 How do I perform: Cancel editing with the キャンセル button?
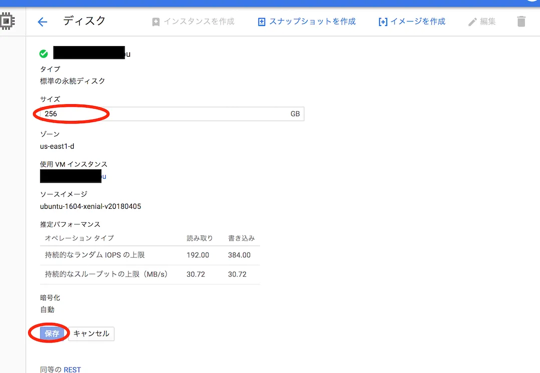pyautogui.click(x=91, y=334)
